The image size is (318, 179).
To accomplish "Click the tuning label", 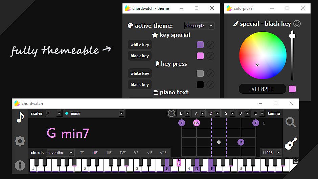I will click(274, 113).
